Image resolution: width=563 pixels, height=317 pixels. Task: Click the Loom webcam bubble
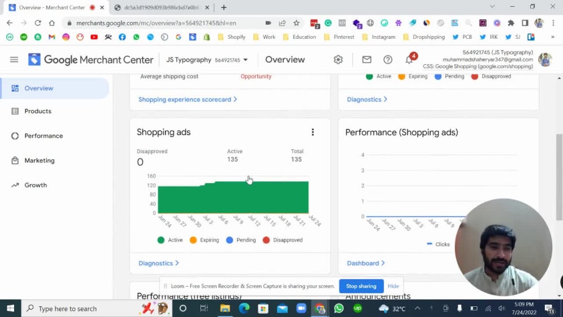503,247
